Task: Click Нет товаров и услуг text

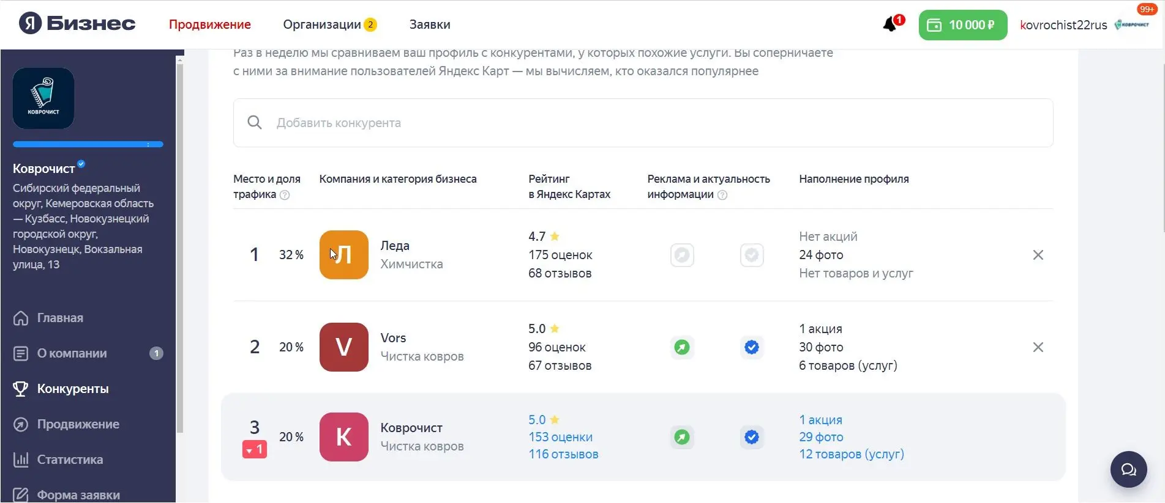Action: pos(856,273)
